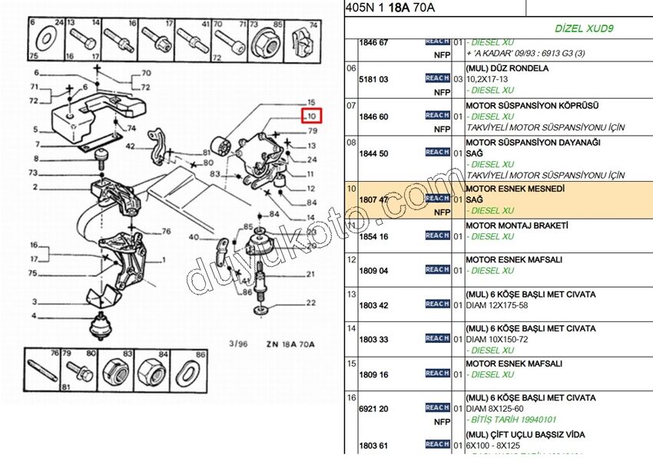Open part number 1846 60
The image size is (653, 461).
pos(373,117)
